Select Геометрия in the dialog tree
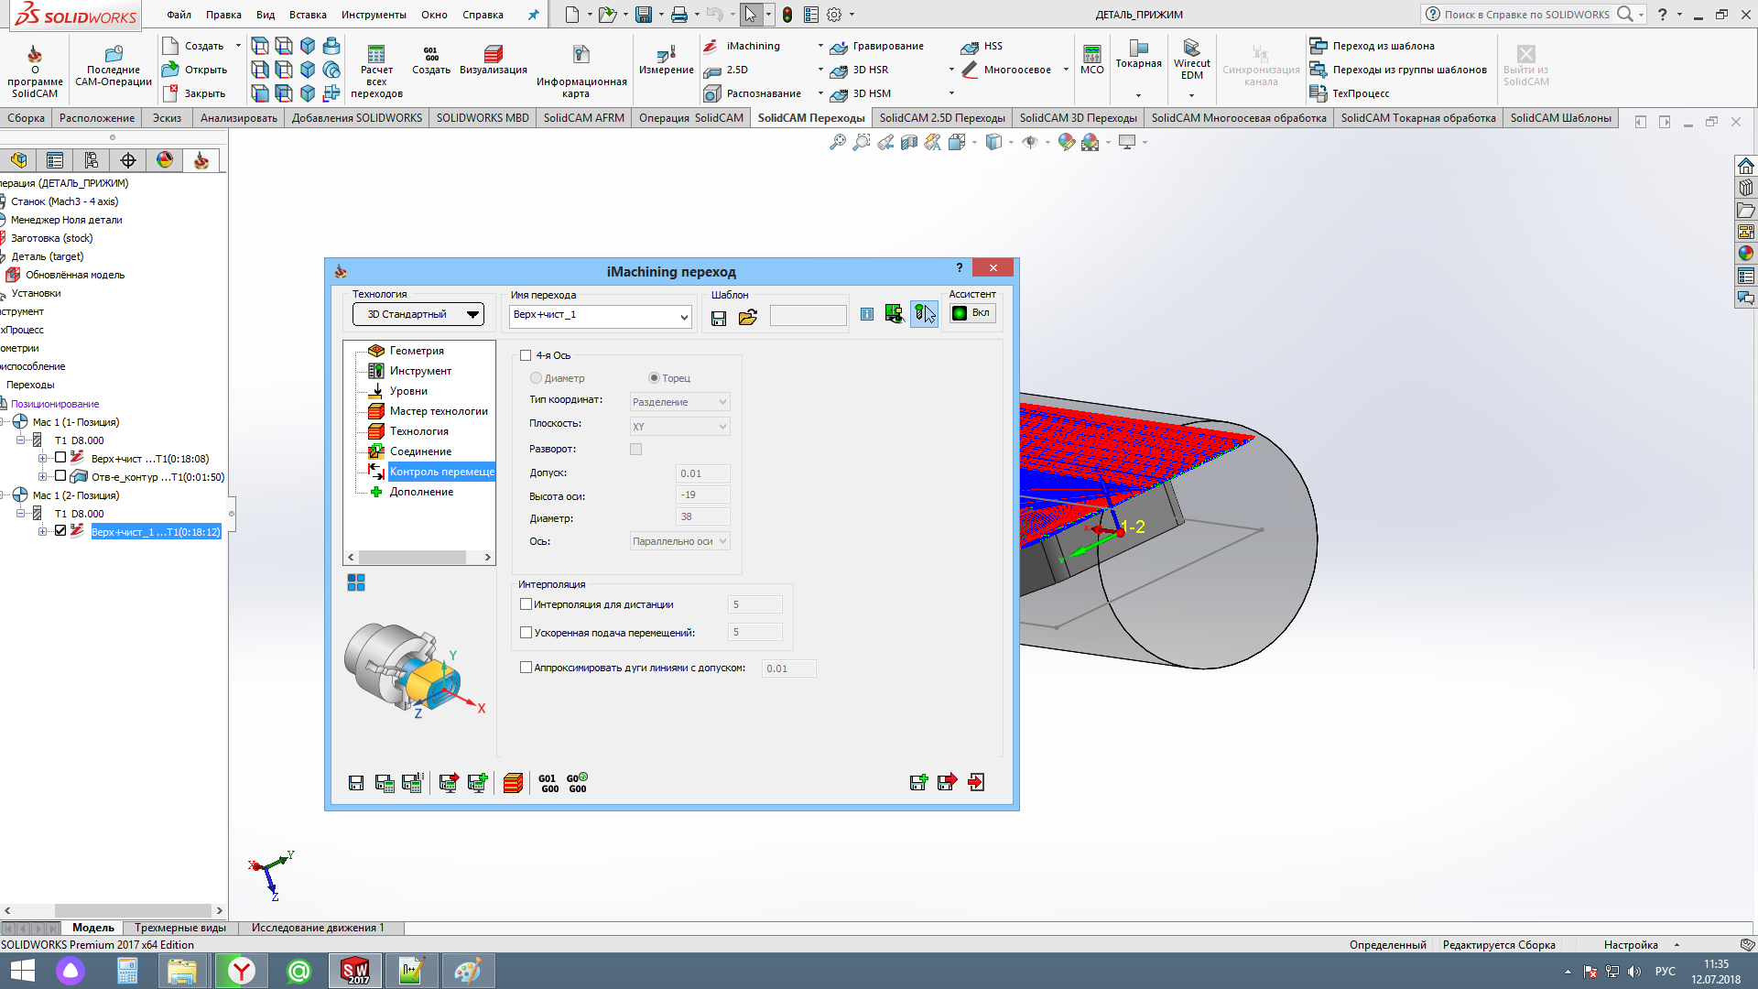Viewport: 1758px width, 989px height. tap(417, 351)
